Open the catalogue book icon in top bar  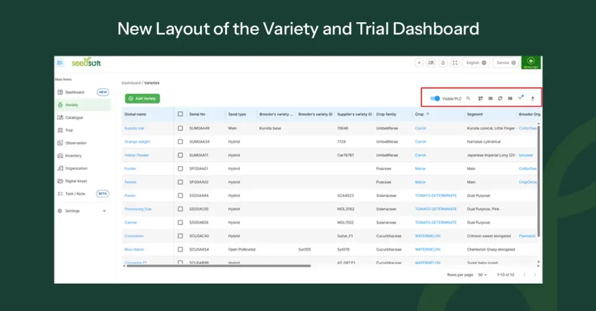(431, 63)
